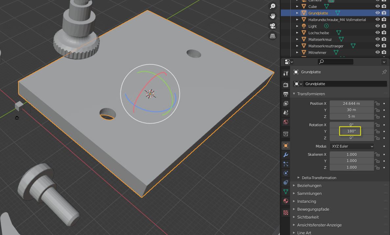Hide the Lochscheibe object in viewport

(x=378, y=33)
